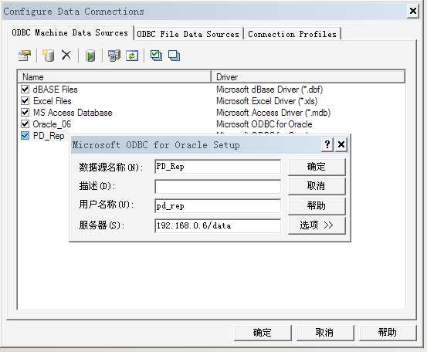Uncheck the Excel Files checkbox
Viewport: 427px width, 352px height.
25,100
